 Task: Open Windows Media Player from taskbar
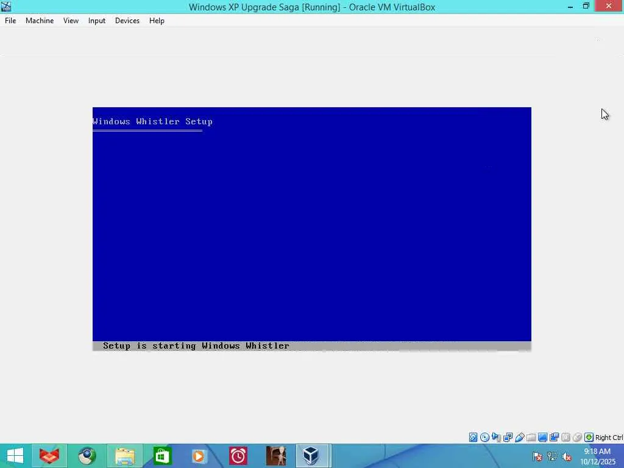coord(199,456)
